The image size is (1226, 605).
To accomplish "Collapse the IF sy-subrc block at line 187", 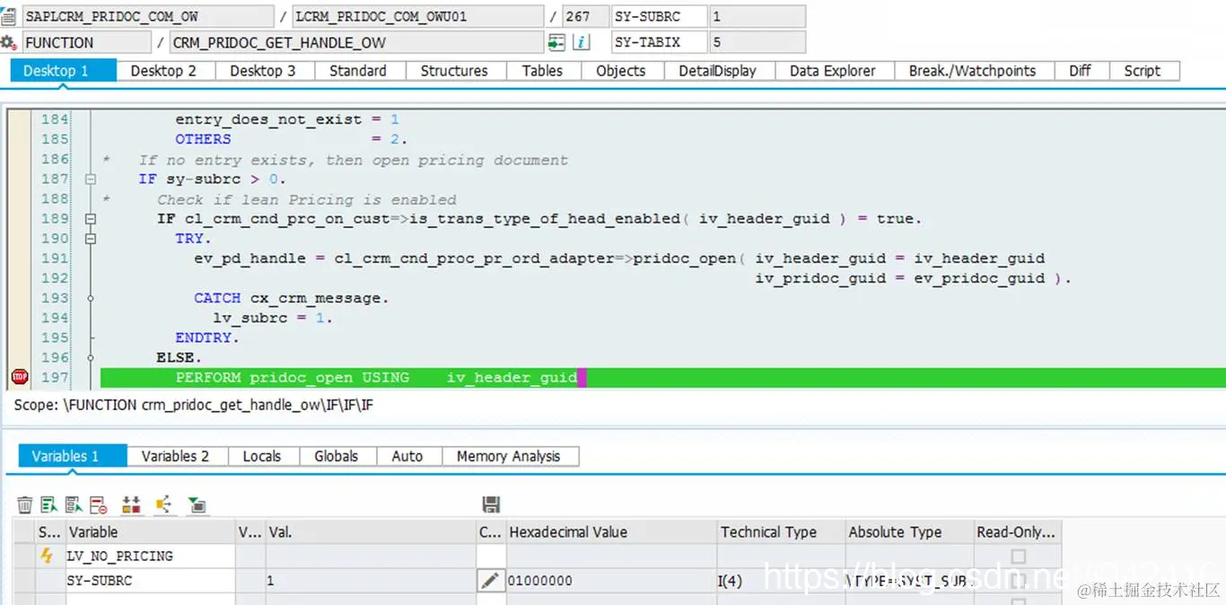I will pyautogui.click(x=90, y=180).
